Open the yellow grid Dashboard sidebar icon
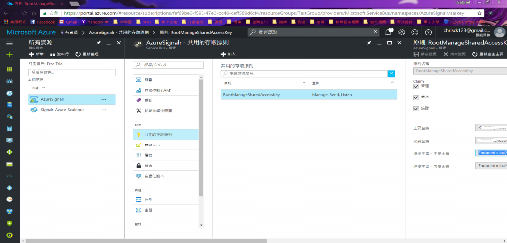Screen dimensions: 507x243 pos(10,69)
